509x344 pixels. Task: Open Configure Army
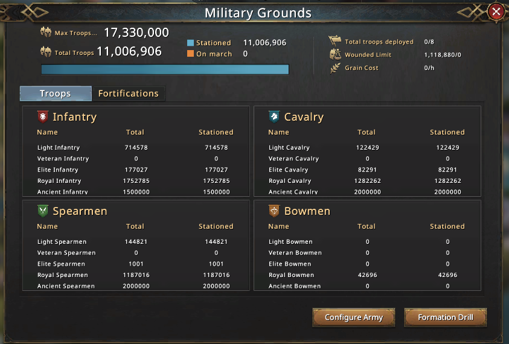click(x=354, y=317)
